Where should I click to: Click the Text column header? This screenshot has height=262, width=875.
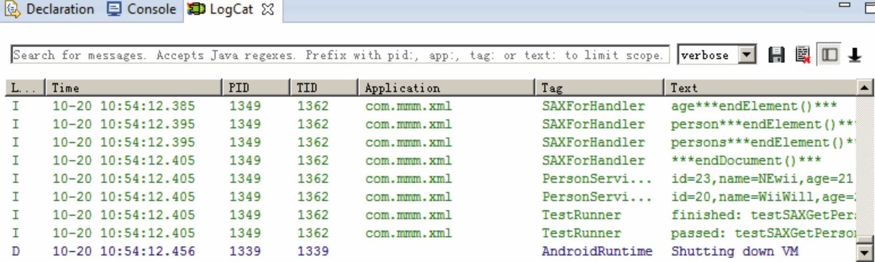click(760, 88)
